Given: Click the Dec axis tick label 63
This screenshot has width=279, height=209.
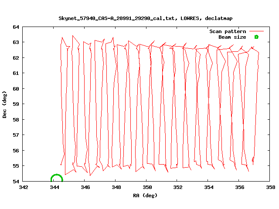Looking at the screenshot, I should pyautogui.click(x=16, y=42).
